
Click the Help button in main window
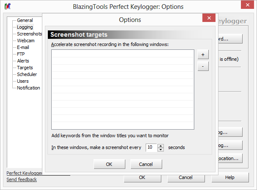229,177
